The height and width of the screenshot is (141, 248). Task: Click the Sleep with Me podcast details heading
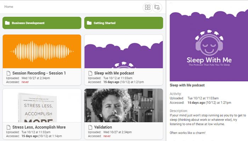tap(187, 85)
